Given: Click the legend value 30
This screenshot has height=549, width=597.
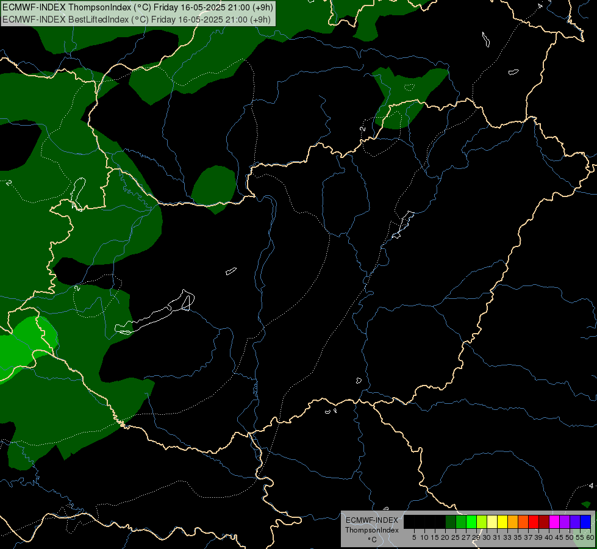Looking at the screenshot, I should [487, 537].
